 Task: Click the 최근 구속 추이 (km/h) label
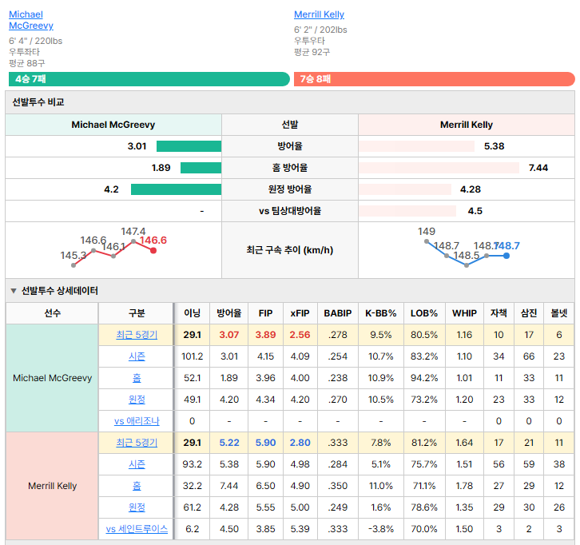(290, 250)
